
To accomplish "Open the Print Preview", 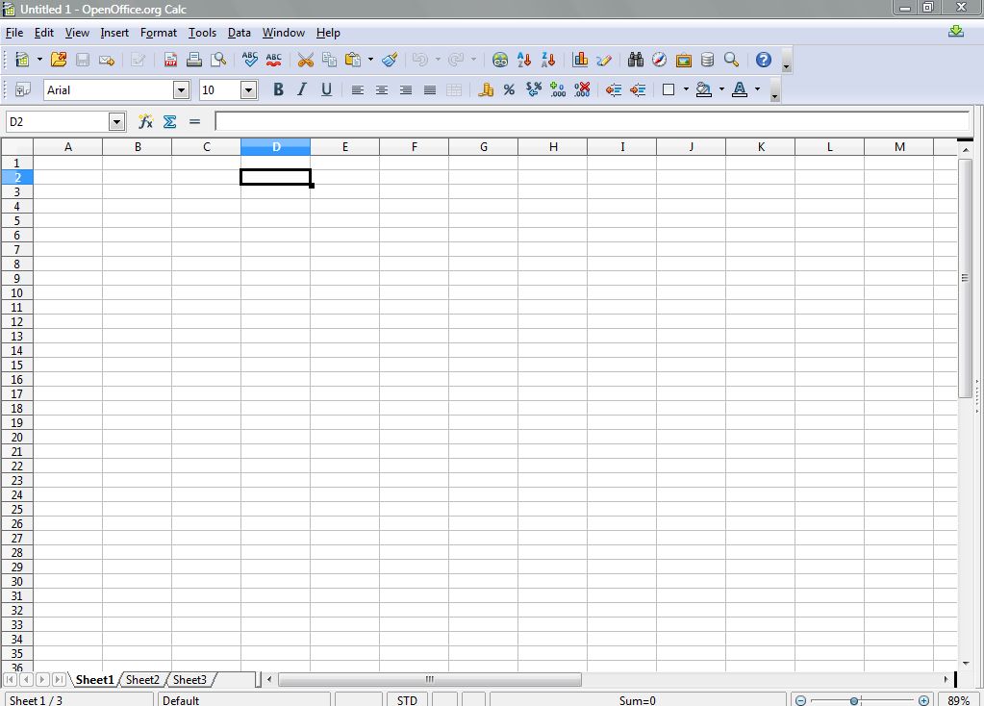I will tap(219, 59).
